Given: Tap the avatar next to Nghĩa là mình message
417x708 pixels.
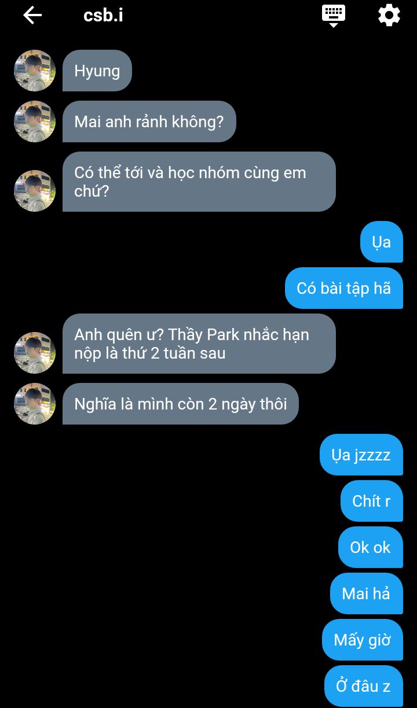Looking at the screenshot, I should [35, 404].
